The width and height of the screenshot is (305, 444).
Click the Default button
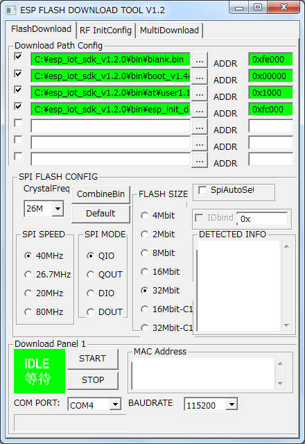pos(101,214)
